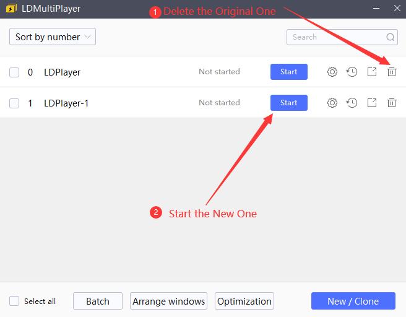
Task: Select the LDPlayer-1 instance name text
Action: pyautogui.click(x=66, y=103)
